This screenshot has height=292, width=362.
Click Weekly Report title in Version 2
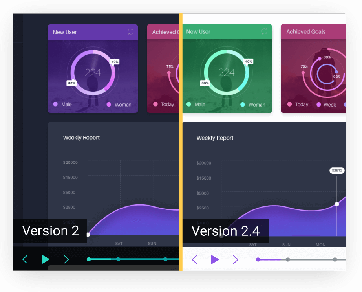[81, 138]
